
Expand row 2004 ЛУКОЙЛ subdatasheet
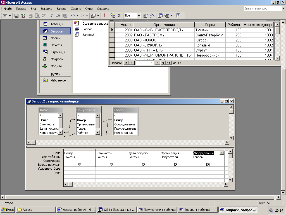(x=117, y=45)
